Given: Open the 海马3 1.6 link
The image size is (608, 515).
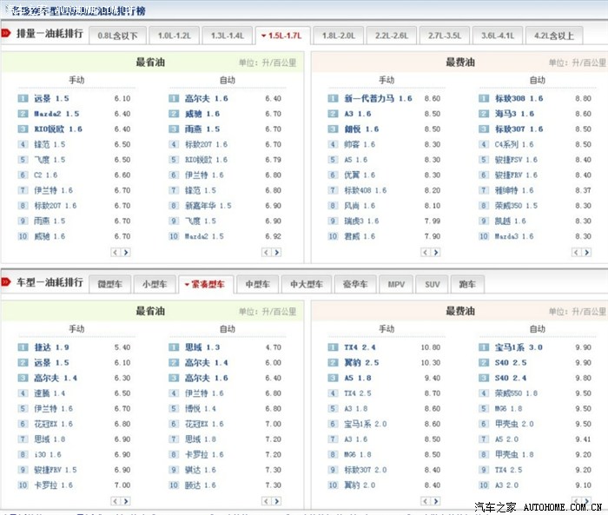Looking at the screenshot, I should (x=514, y=114).
